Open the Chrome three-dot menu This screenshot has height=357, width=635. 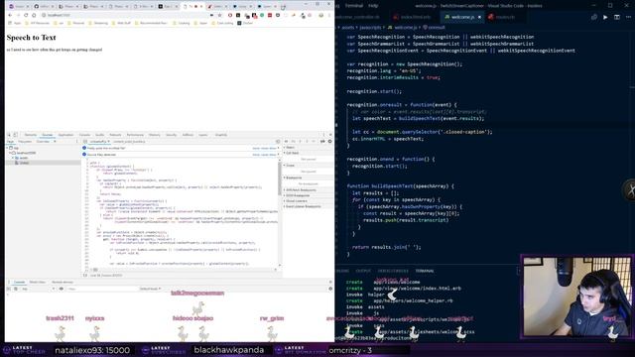328,15
